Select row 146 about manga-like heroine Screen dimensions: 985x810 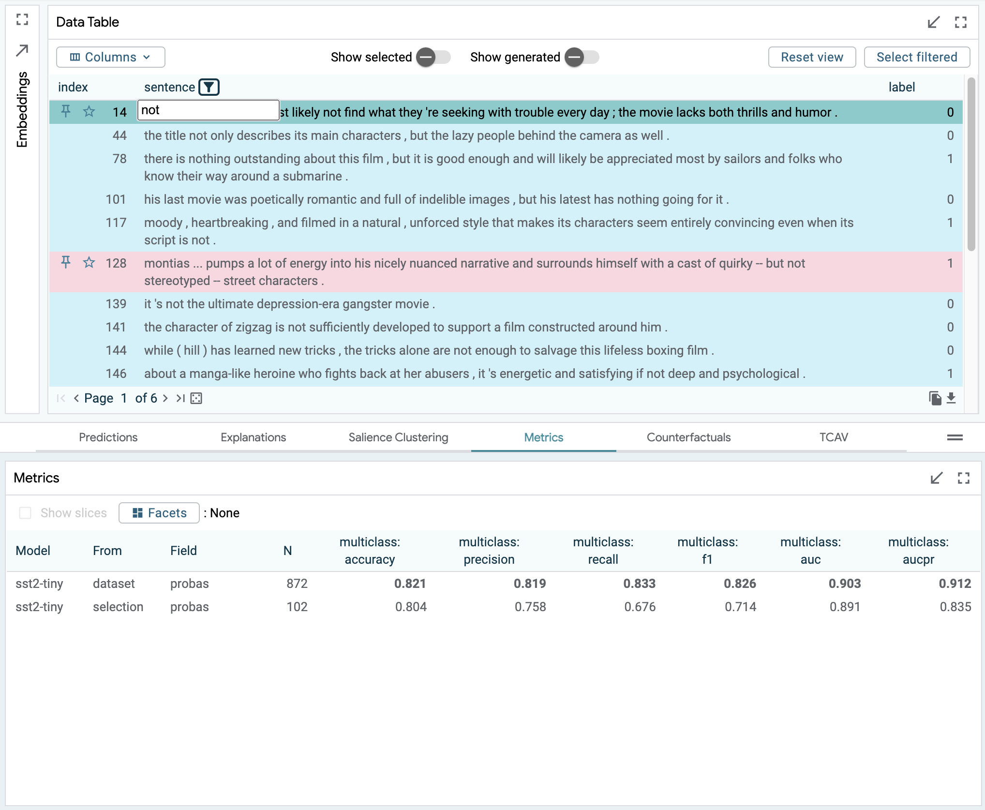click(x=506, y=374)
